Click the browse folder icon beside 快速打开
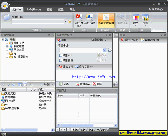Image resolution: width=168 pixels, height=136 pixels. [70, 21]
